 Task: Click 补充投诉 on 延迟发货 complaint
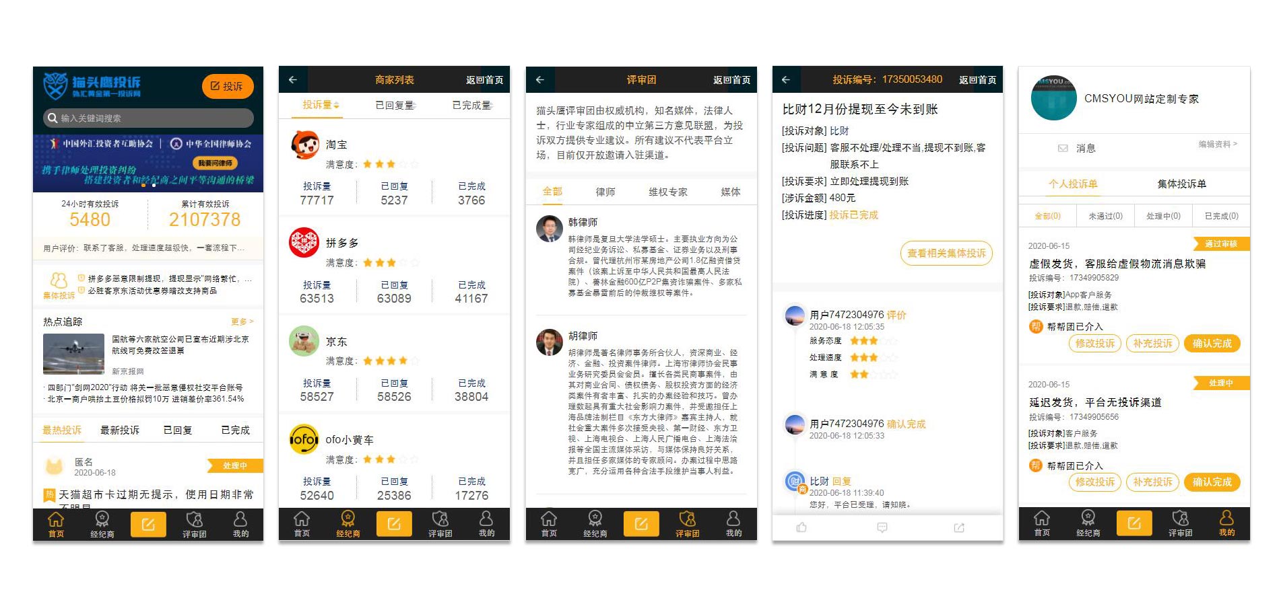click(x=1152, y=482)
